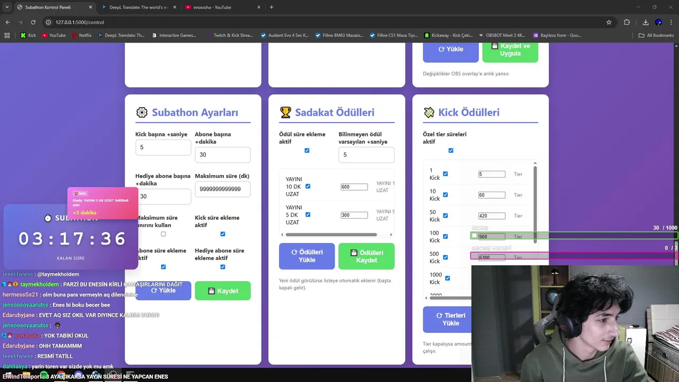Image resolution: width=679 pixels, height=382 pixels.
Task: Click the Maksimum süre (dk) field
Action: (223, 189)
